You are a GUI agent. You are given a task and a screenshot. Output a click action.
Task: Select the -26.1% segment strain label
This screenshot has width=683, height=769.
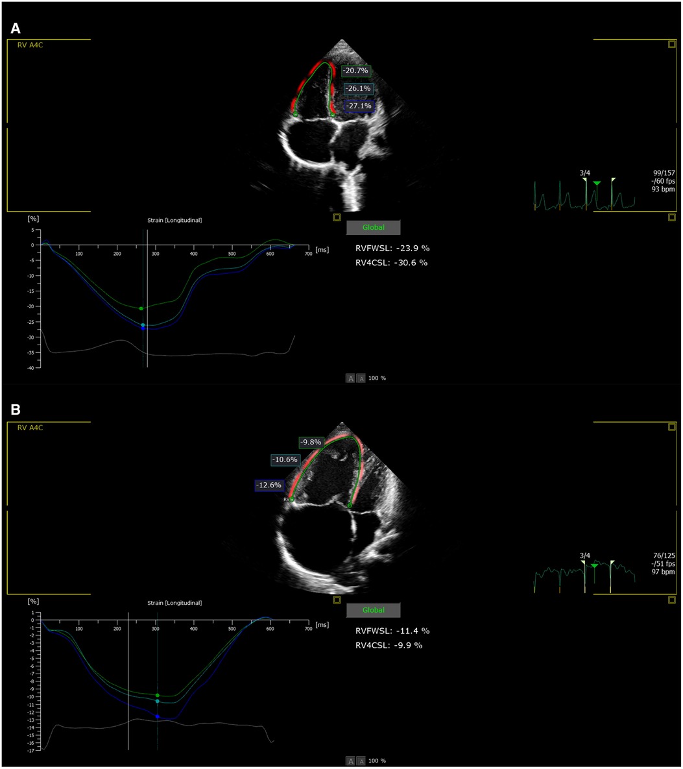click(x=359, y=89)
